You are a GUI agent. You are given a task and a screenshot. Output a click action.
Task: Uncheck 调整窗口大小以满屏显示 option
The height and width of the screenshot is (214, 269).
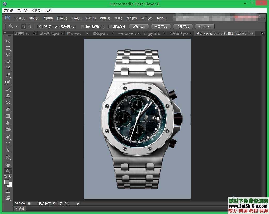40,26
